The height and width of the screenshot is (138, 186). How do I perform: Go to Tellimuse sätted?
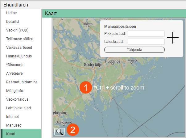click(20, 39)
